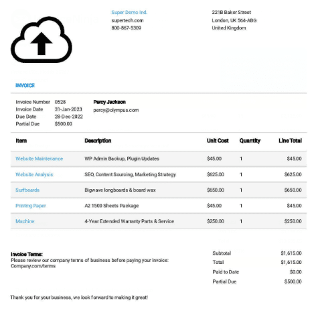
Task: Click the INVOICE heading
Action: [25, 85]
